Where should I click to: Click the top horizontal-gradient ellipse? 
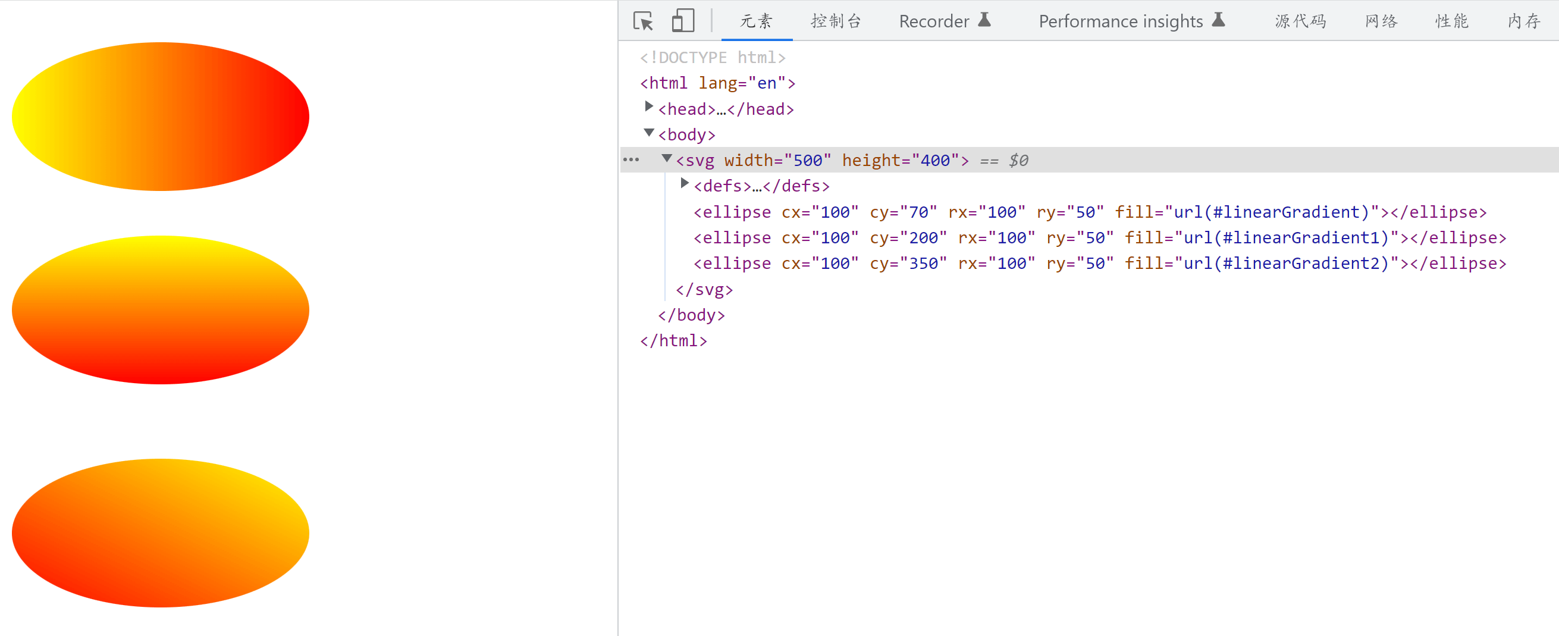(161, 116)
